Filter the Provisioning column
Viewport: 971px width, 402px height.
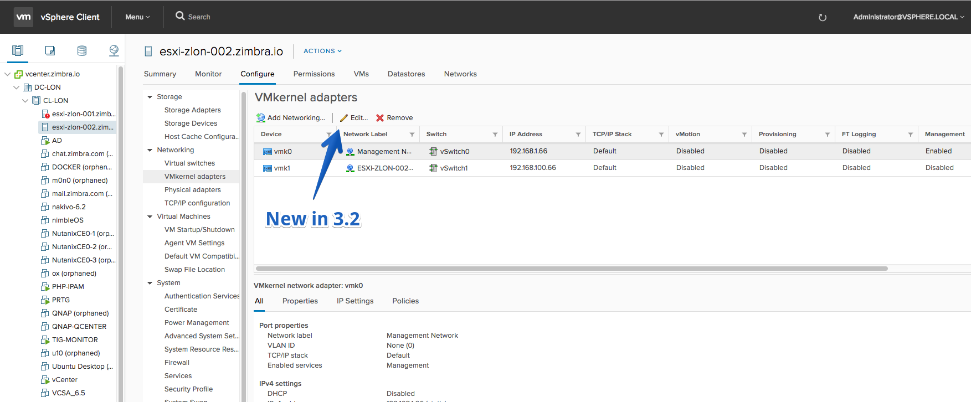tap(828, 135)
